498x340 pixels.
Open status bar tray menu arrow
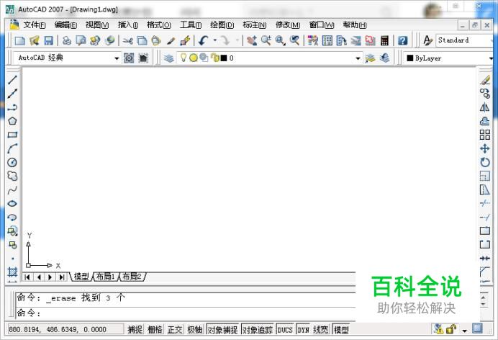point(465,331)
